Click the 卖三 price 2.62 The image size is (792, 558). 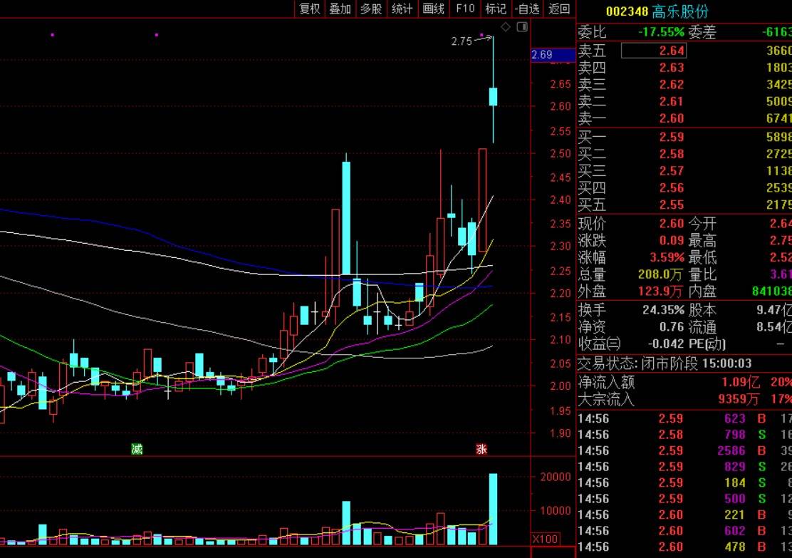[672, 84]
